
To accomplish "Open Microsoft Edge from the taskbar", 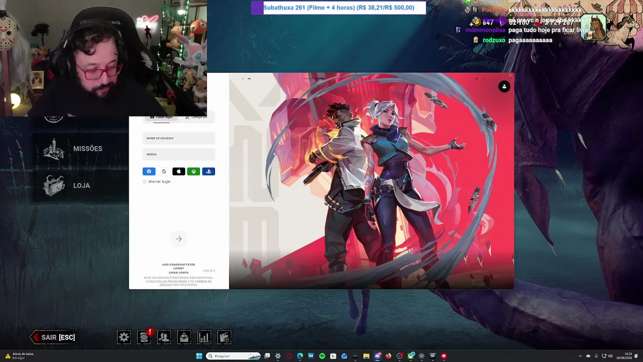I will click(x=300, y=356).
